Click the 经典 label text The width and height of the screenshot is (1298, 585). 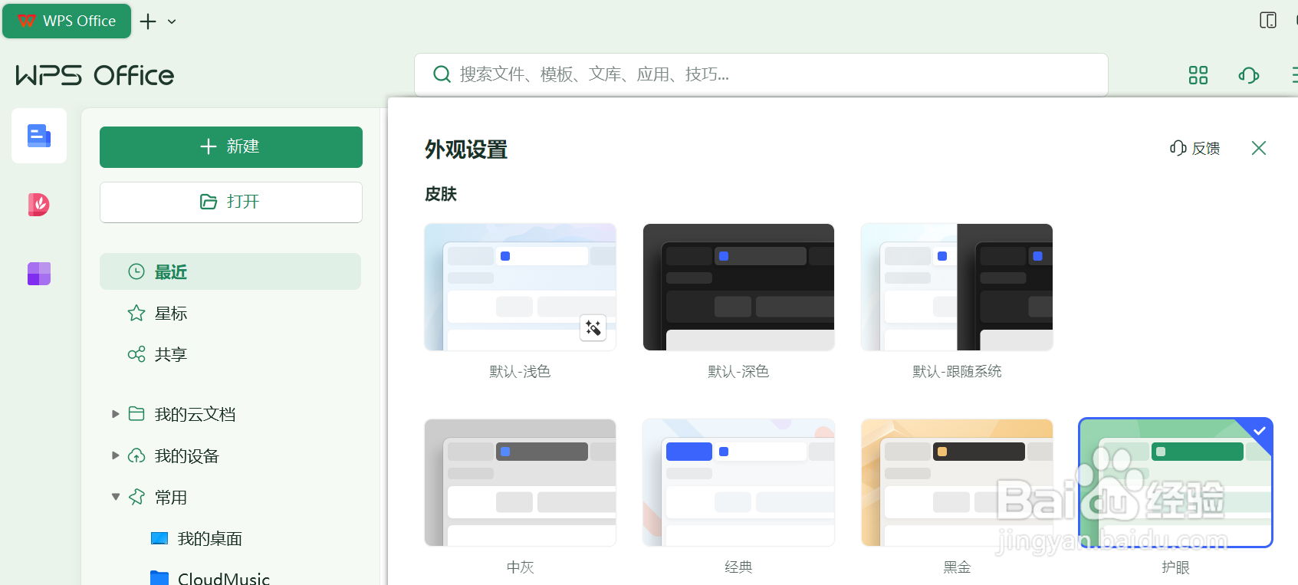tap(738, 567)
